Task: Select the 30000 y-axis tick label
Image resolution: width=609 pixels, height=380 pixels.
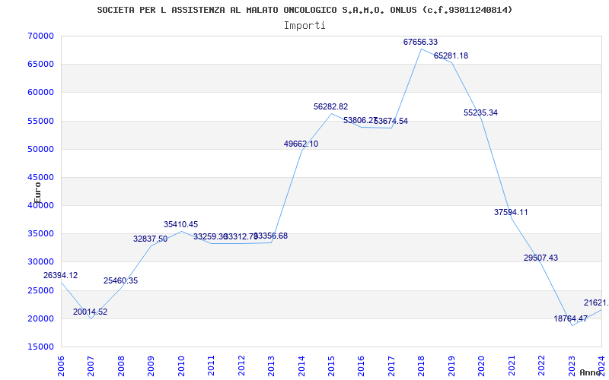Action: tap(41, 261)
